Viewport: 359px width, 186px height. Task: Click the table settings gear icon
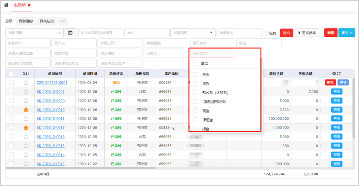(x=334, y=74)
